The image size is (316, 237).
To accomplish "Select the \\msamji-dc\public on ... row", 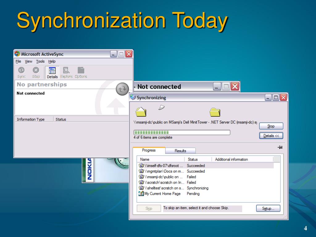I will (206, 177).
